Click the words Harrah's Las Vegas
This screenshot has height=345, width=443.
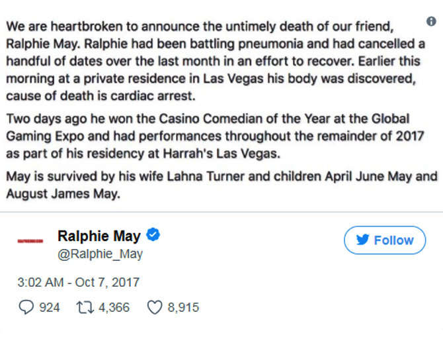point(221,154)
